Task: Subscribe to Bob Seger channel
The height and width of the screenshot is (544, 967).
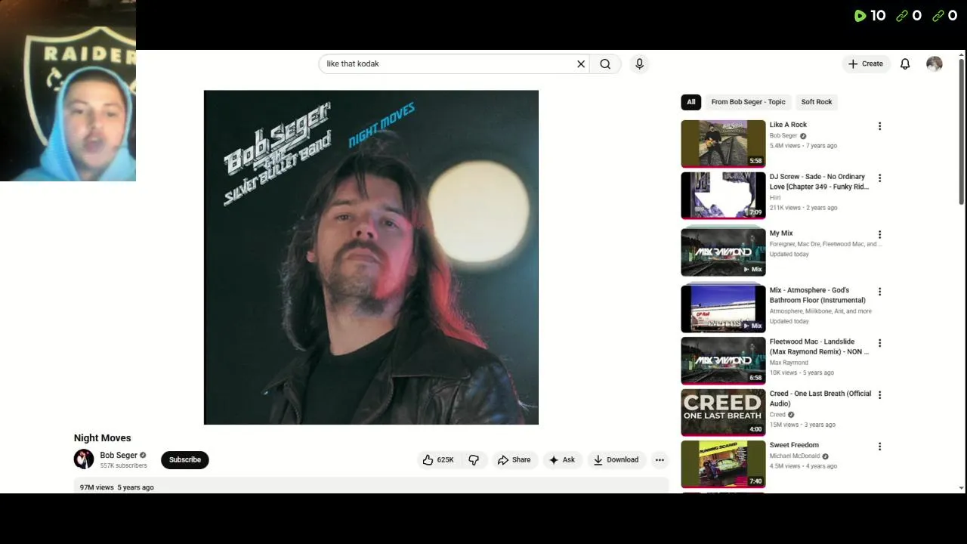Action: click(185, 459)
